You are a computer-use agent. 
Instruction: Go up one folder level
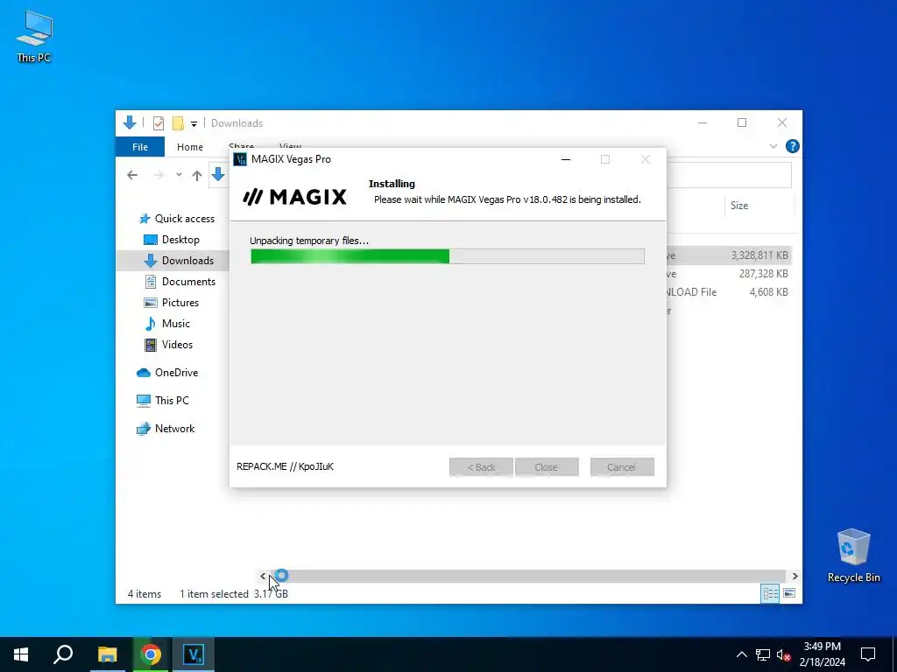[x=197, y=175]
